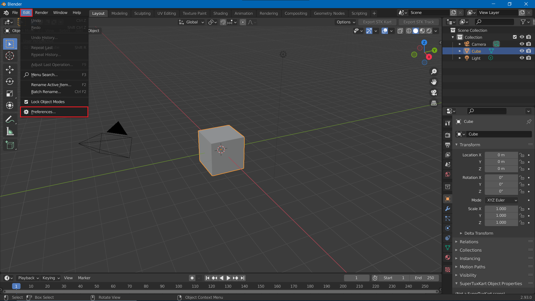Choose the Measure ruler tool
This screenshot has height=301, width=535.
tap(10, 132)
